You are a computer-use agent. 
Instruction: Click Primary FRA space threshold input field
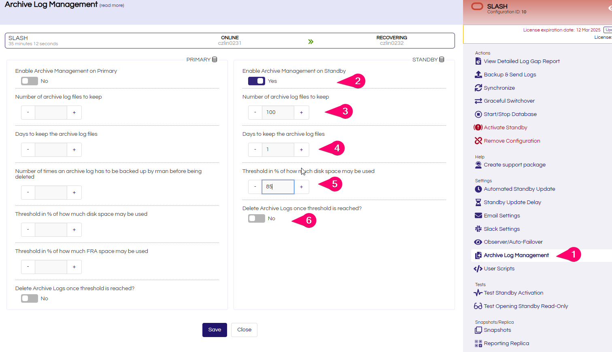point(51,267)
